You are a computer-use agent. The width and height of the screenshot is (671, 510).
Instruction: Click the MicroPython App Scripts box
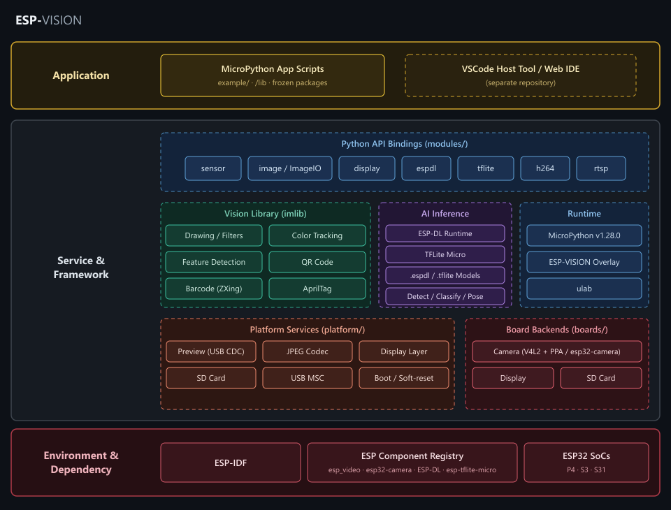[272, 75]
